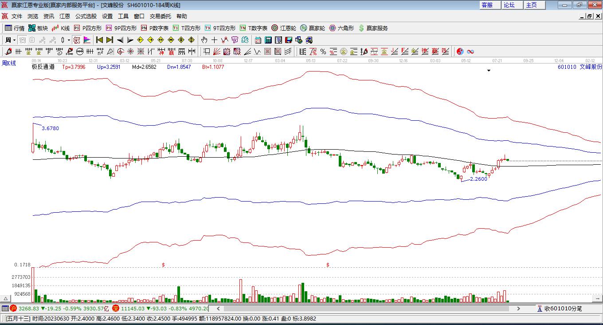603x325 pixels.
Task: Select the hand pan tool
Action: [204, 40]
